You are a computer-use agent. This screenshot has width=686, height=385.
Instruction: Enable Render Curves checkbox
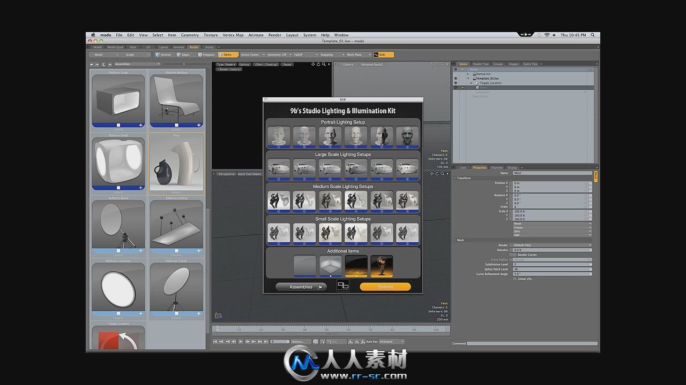[x=515, y=255]
